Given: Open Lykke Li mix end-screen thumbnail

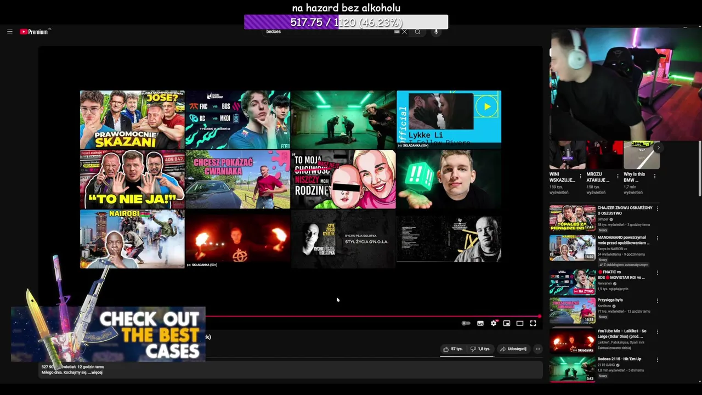Looking at the screenshot, I should [449, 120].
